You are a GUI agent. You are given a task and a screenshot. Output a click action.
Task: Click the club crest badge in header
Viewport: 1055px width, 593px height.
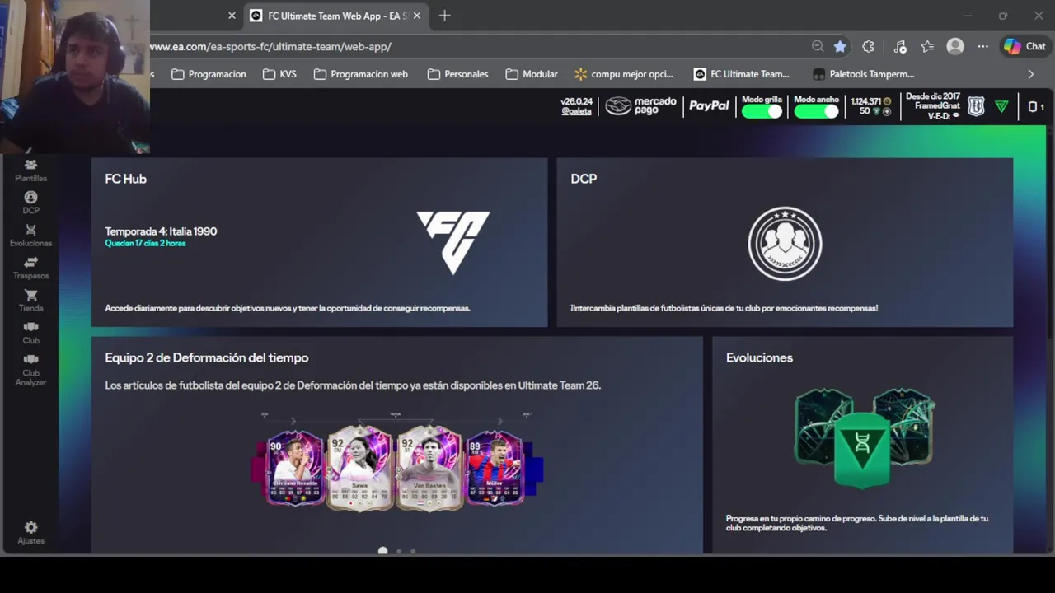click(x=976, y=106)
